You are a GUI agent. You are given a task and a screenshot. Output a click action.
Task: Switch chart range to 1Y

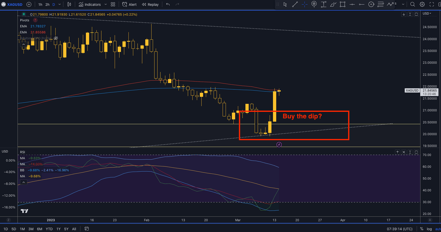click(x=59, y=229)
